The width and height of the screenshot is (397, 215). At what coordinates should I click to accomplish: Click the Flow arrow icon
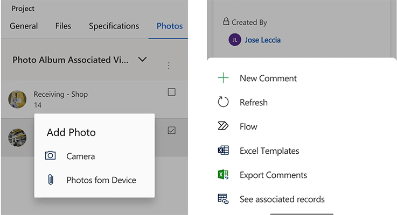[223, 126]
